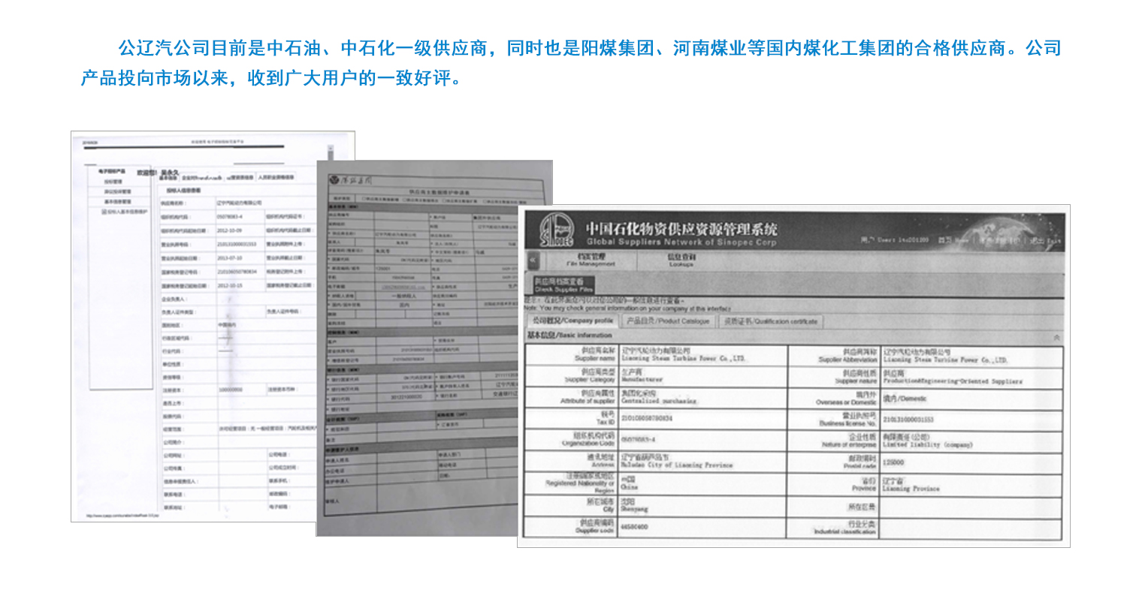Click the Supplier code value 44580400
Image resolution: width=1142 pixels, height=599 pixels.
(x=635, y=527)
